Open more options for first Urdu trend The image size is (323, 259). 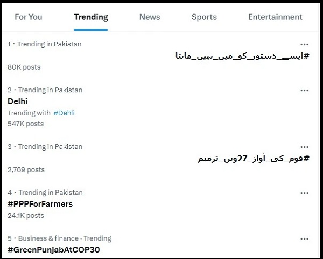click(x=304, y=44)
